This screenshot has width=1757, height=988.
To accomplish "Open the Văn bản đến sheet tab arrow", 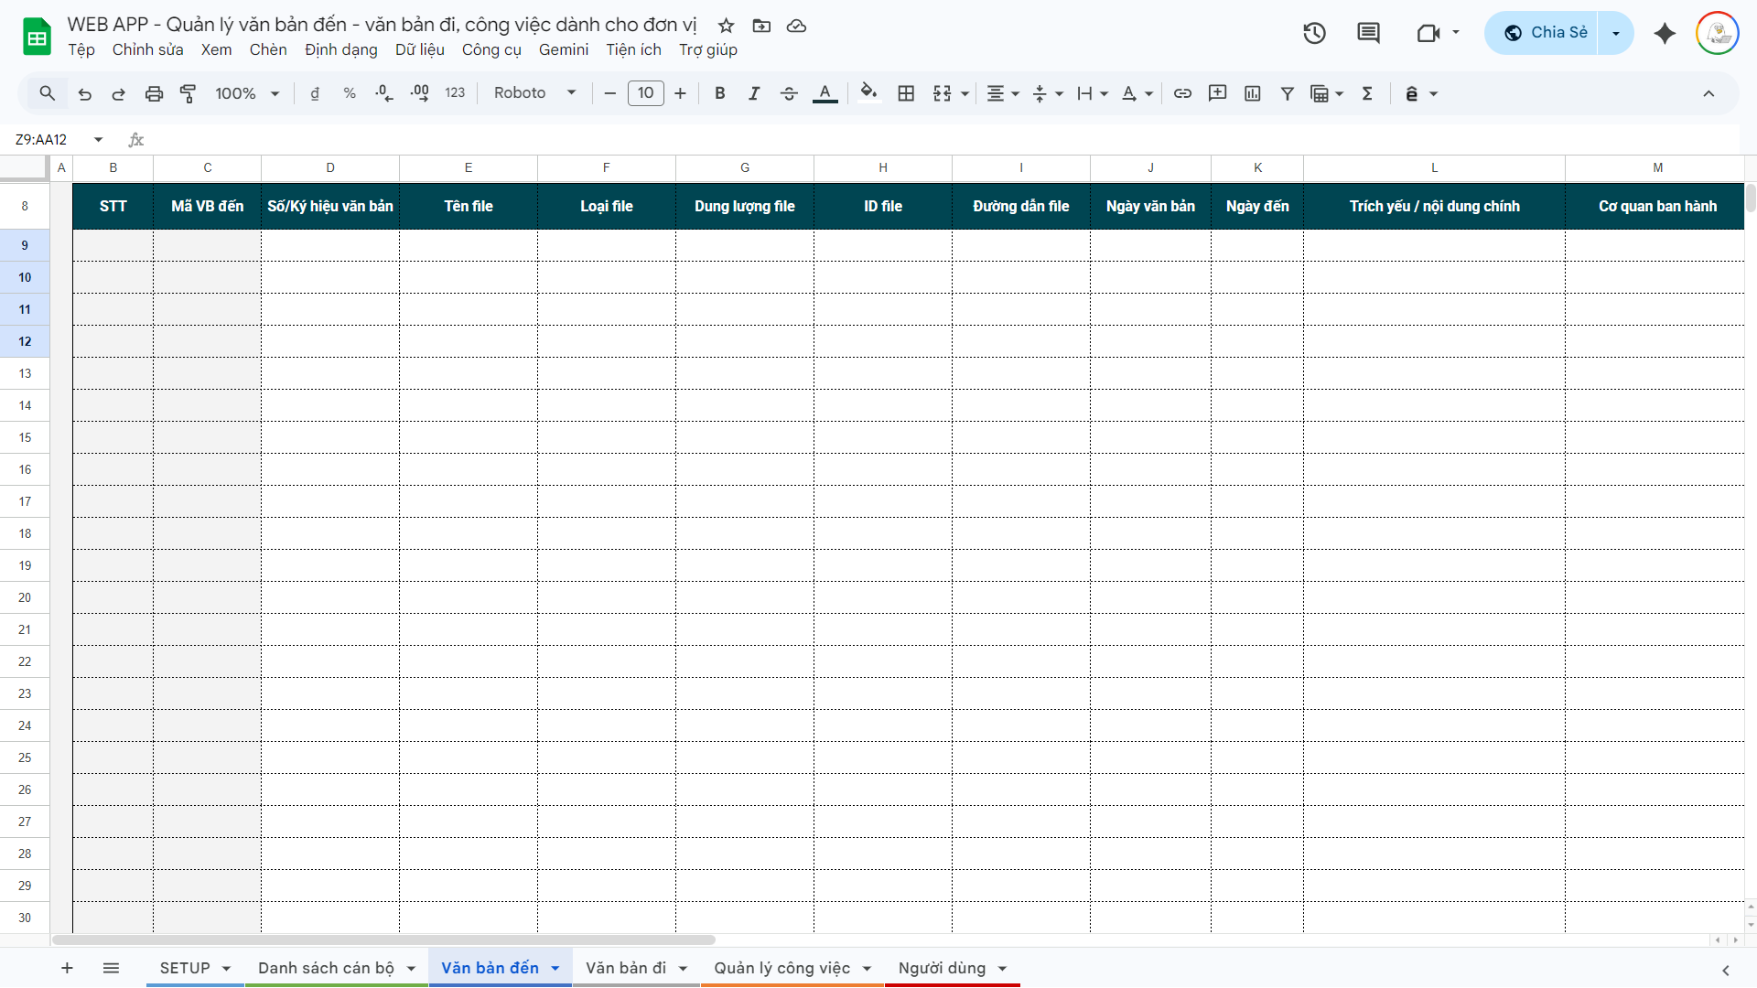I will [555, 969].
